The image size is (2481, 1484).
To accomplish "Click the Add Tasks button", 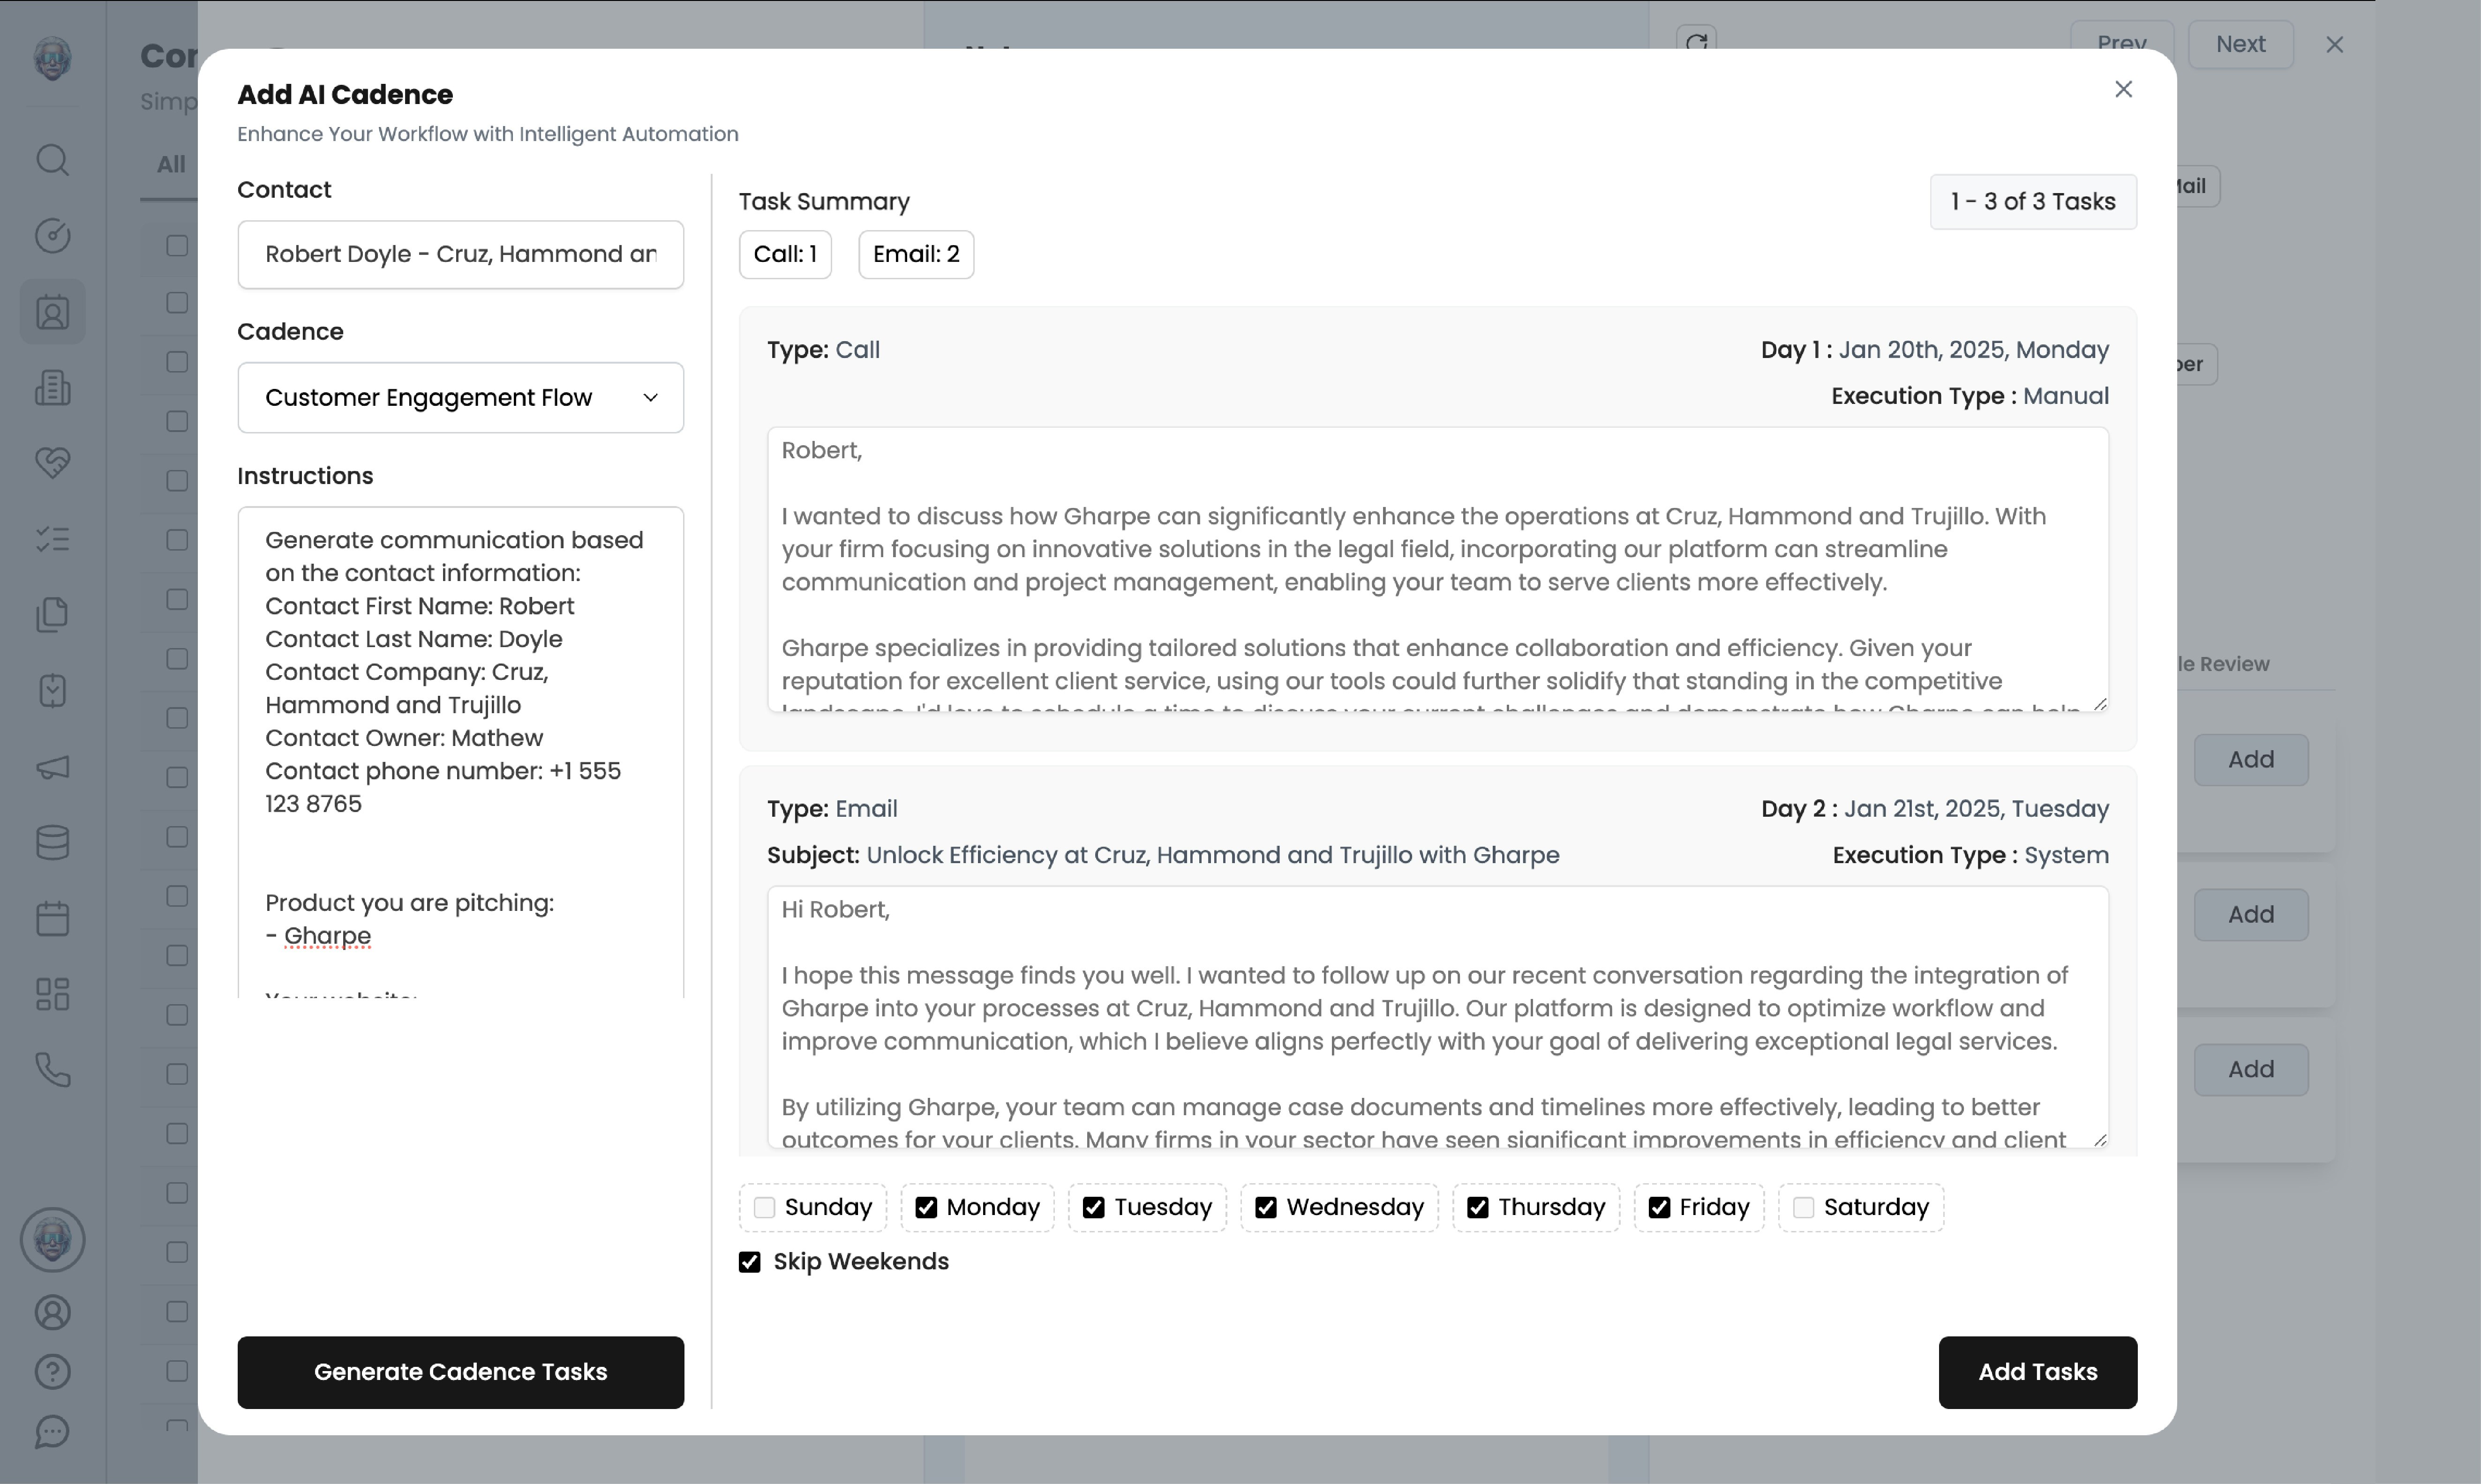I will click(2037, 1372).
